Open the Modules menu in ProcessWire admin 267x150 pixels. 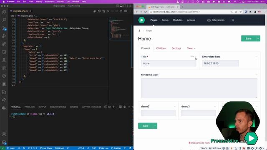point(178,20)
